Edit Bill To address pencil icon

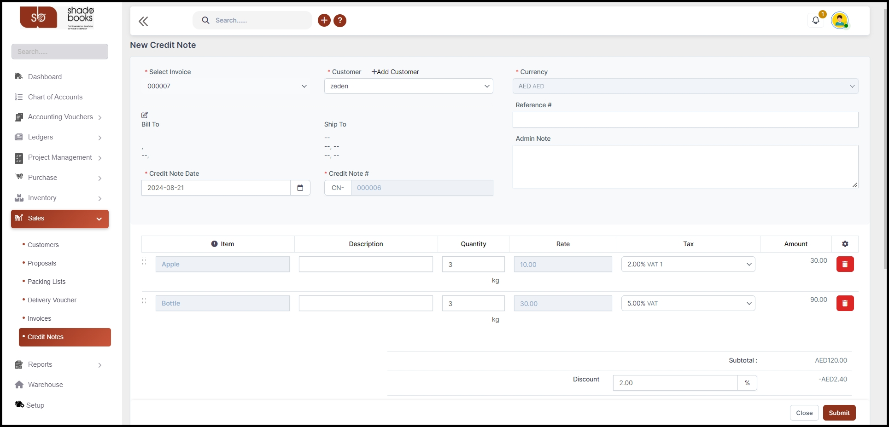145,115
